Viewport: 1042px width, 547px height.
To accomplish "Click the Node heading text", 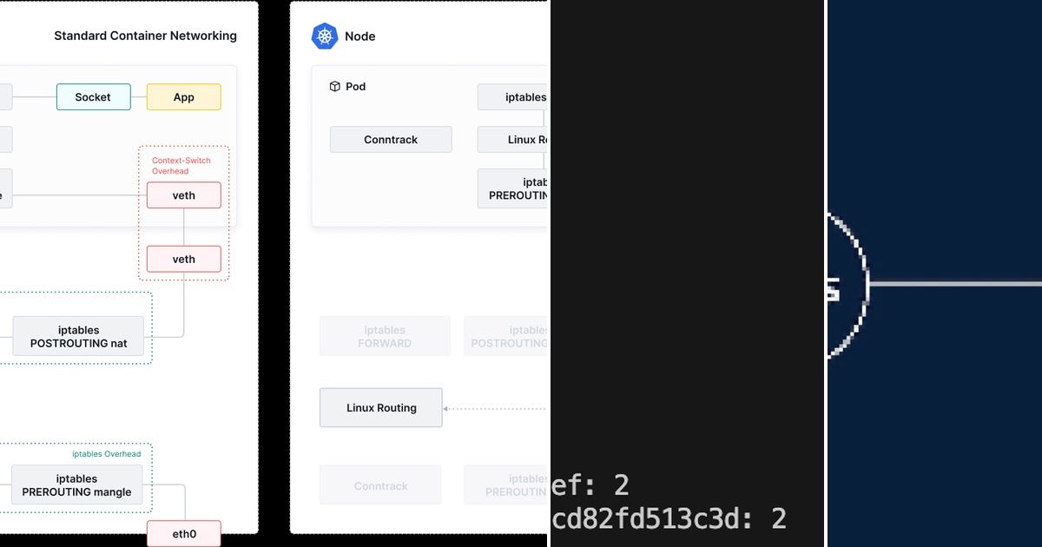I will pyautogui.click(x=360, y=36).
